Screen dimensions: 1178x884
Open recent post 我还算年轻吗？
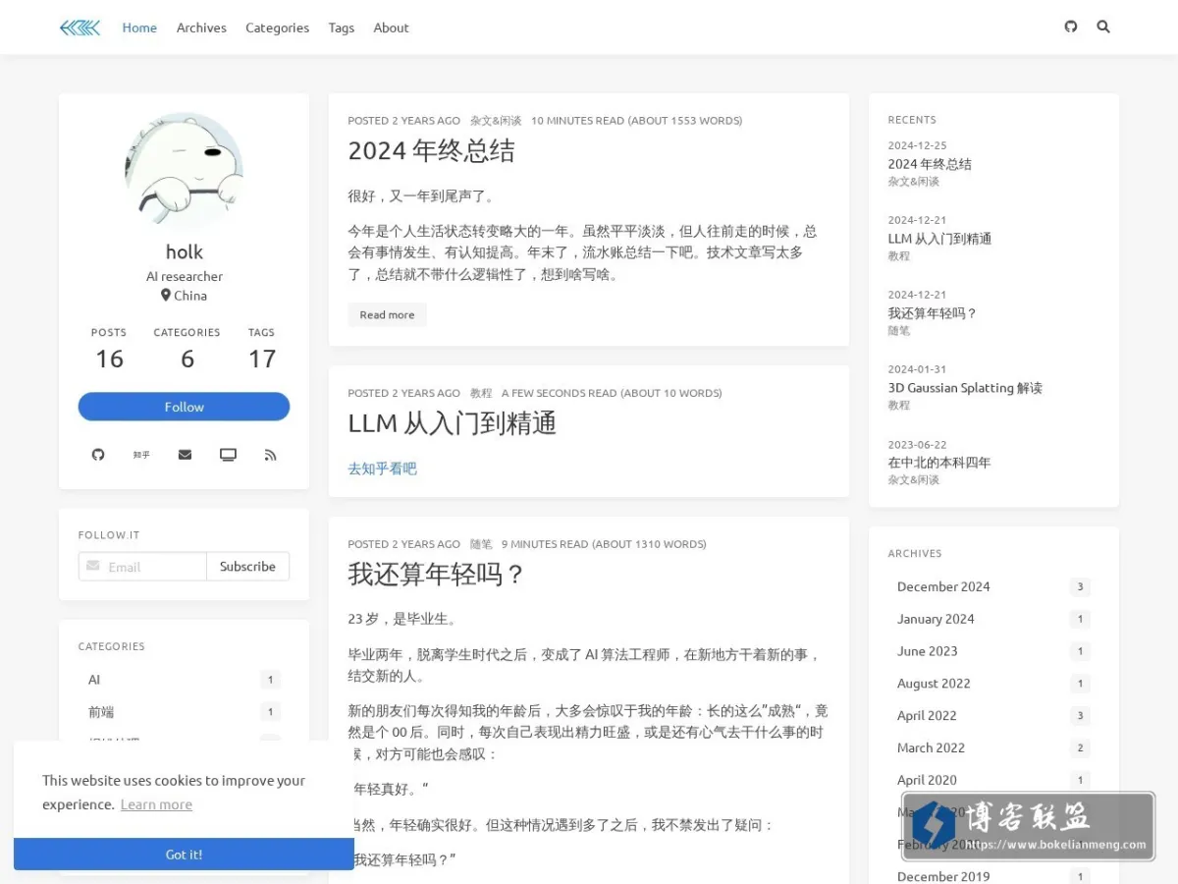pos(933,313)
